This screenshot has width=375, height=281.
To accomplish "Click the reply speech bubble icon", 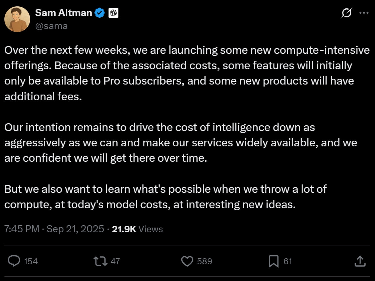I will tap(14, 261).
